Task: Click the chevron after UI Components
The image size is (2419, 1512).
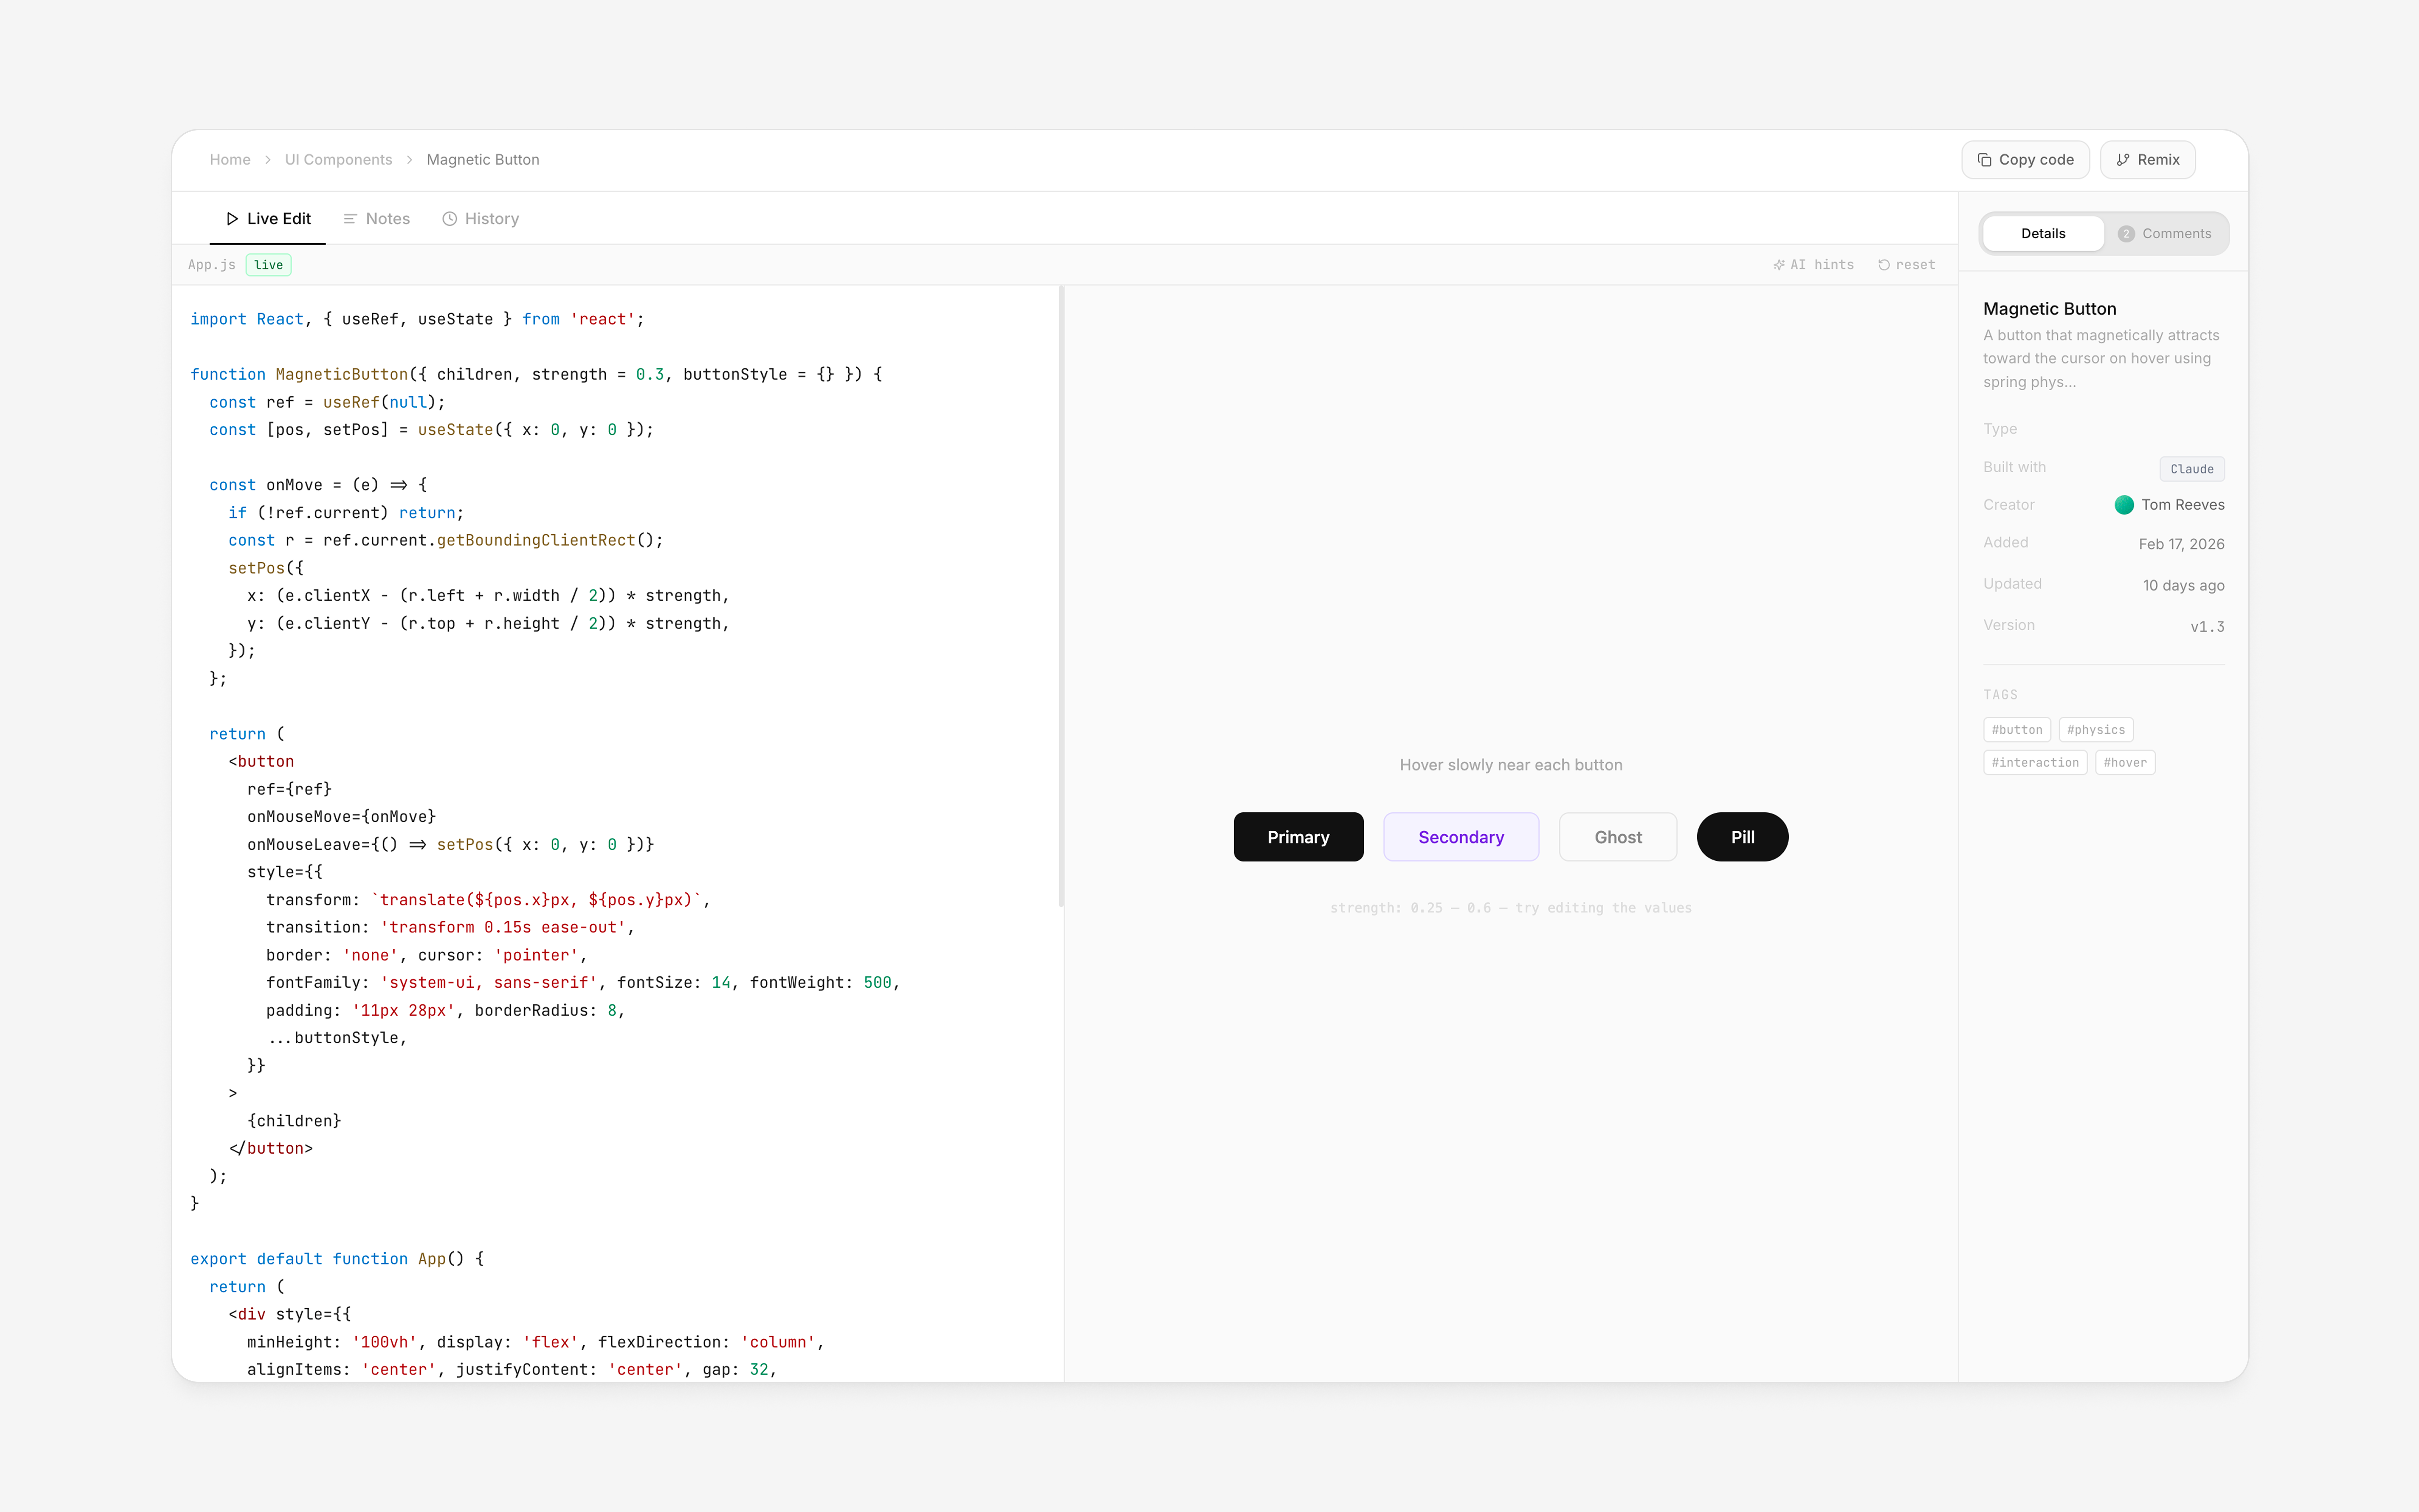Action: pos(410,160)
